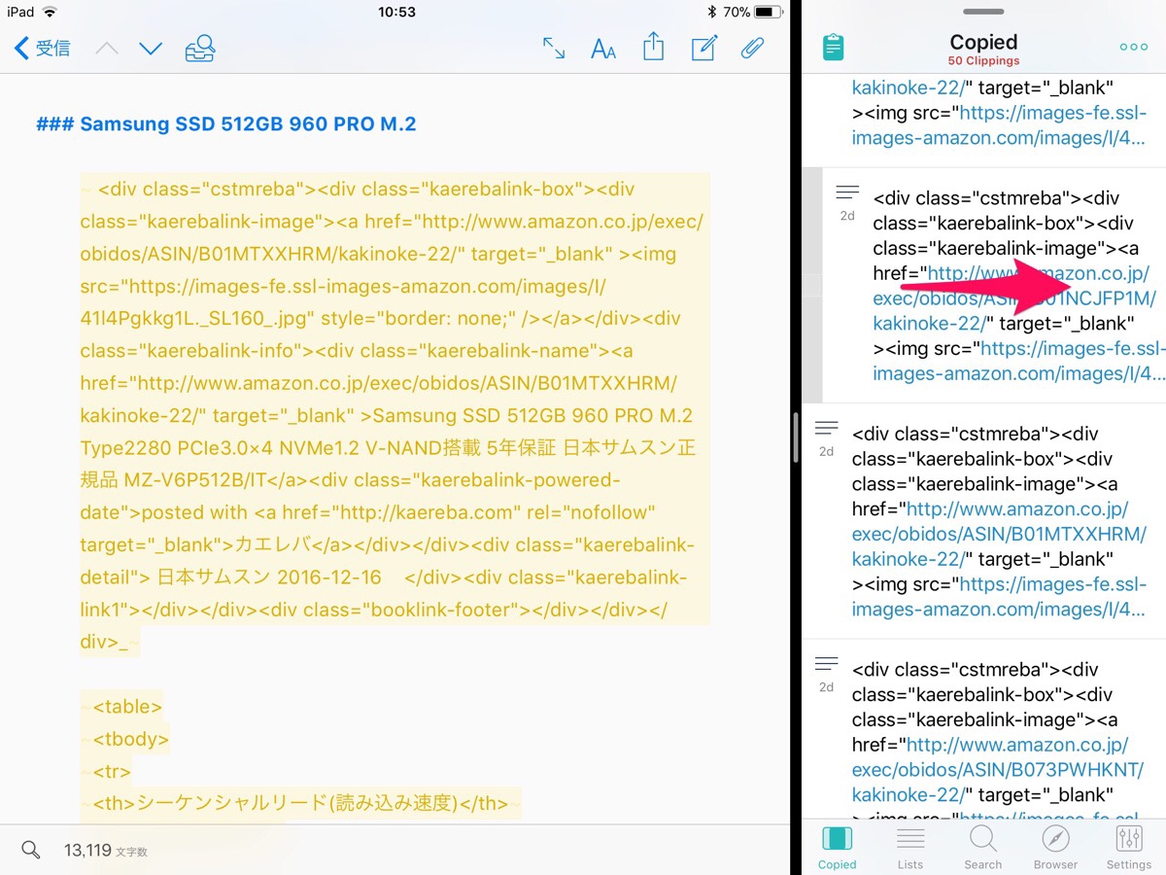
Task: Tap reorder handle of the B073PWHKNT clipping
Action: point(826,664)
